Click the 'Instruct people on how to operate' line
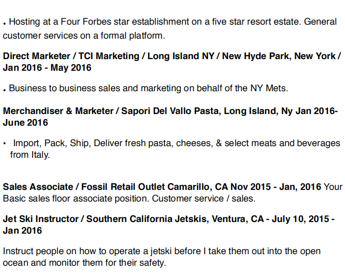This screenshot has height=276, width=345. (162, 251)
